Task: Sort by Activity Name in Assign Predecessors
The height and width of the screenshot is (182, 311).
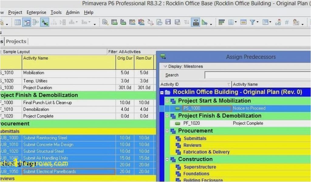Action: pos(271,84)
